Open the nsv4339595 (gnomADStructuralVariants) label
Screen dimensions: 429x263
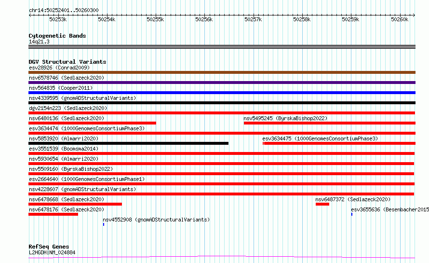[x=82, y=98]
